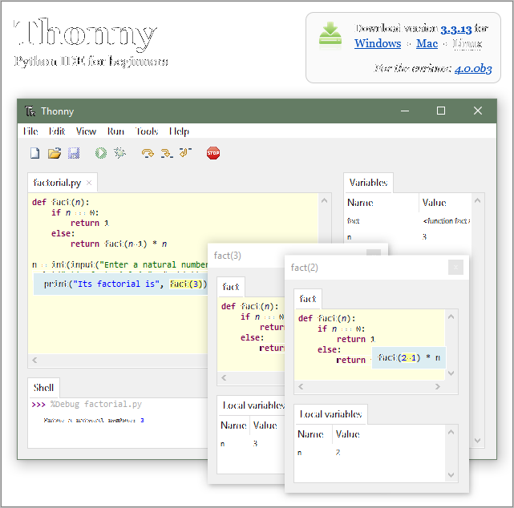Open the 4.0.0b3 beta version link
This screenshot has width=514, height=508.
(x=473, y=69)
